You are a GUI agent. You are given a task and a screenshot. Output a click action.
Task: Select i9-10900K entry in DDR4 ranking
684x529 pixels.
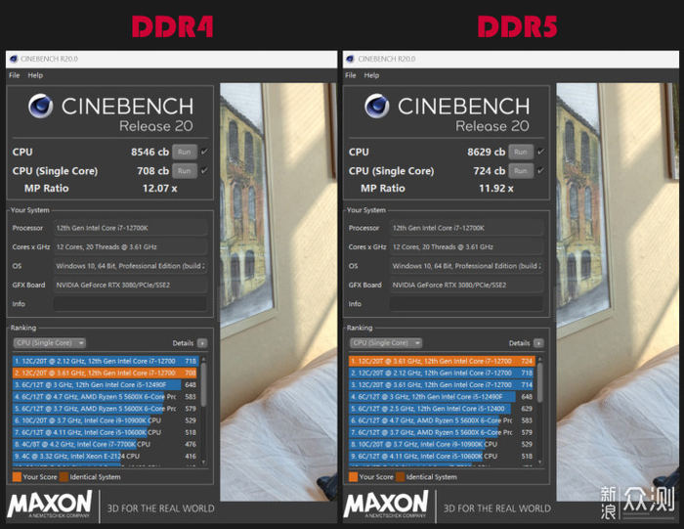coord(106,420)
